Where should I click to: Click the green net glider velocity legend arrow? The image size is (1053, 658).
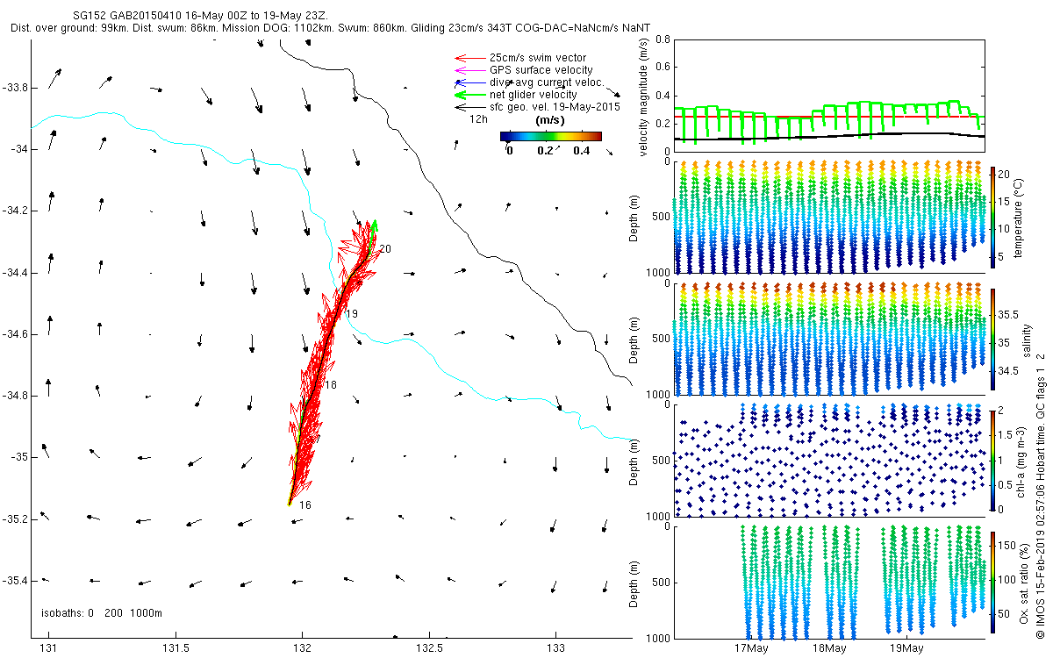click(469, 95)
